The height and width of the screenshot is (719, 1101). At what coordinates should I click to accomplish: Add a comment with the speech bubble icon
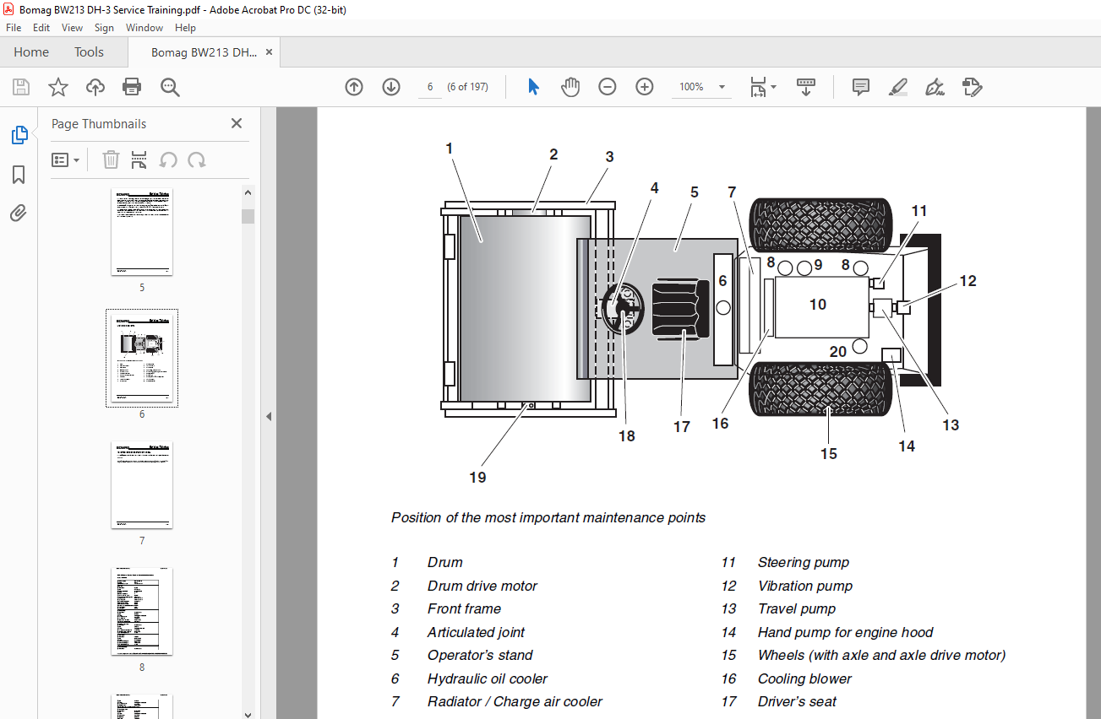pos(861,87)
